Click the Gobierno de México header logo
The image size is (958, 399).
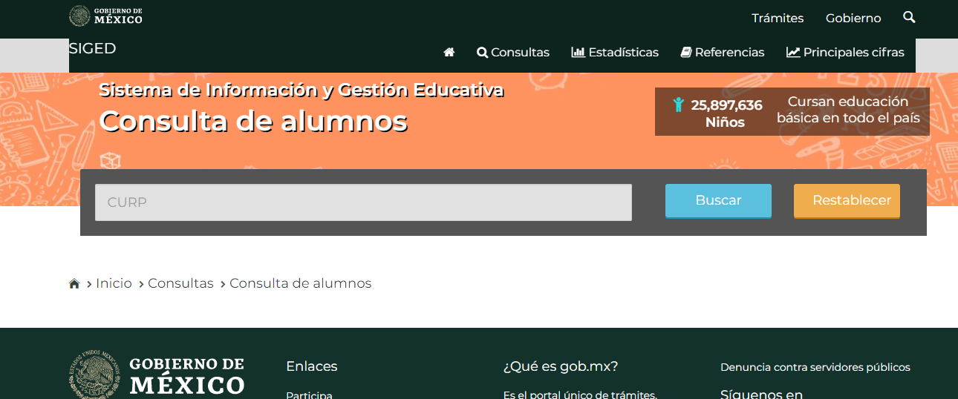[105, 16]
